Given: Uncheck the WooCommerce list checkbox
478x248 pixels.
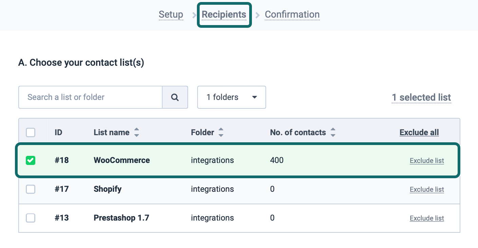Looking at the screenshot, I should point(31,160).
